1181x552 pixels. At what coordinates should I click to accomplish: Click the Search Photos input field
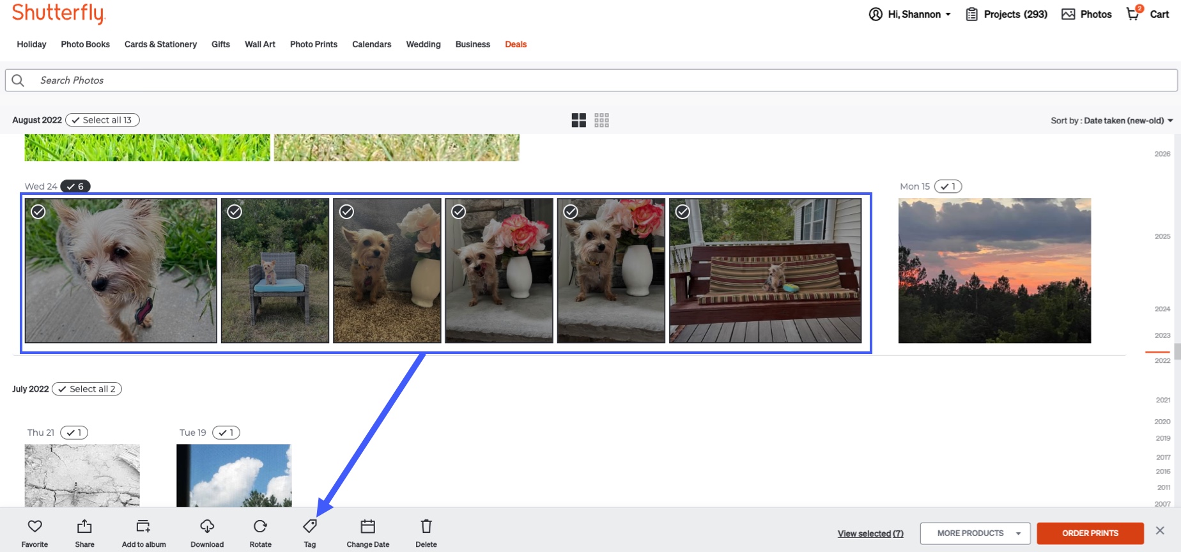pyautogui.click(x=591, y=80)
